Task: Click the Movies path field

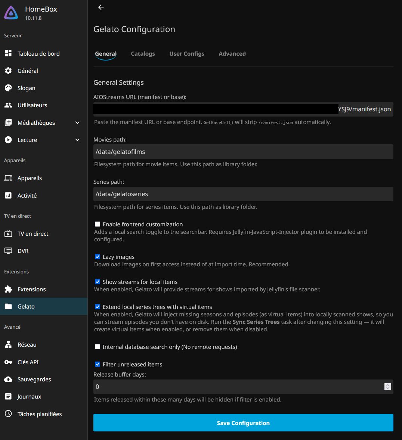Action: (243, 152)
